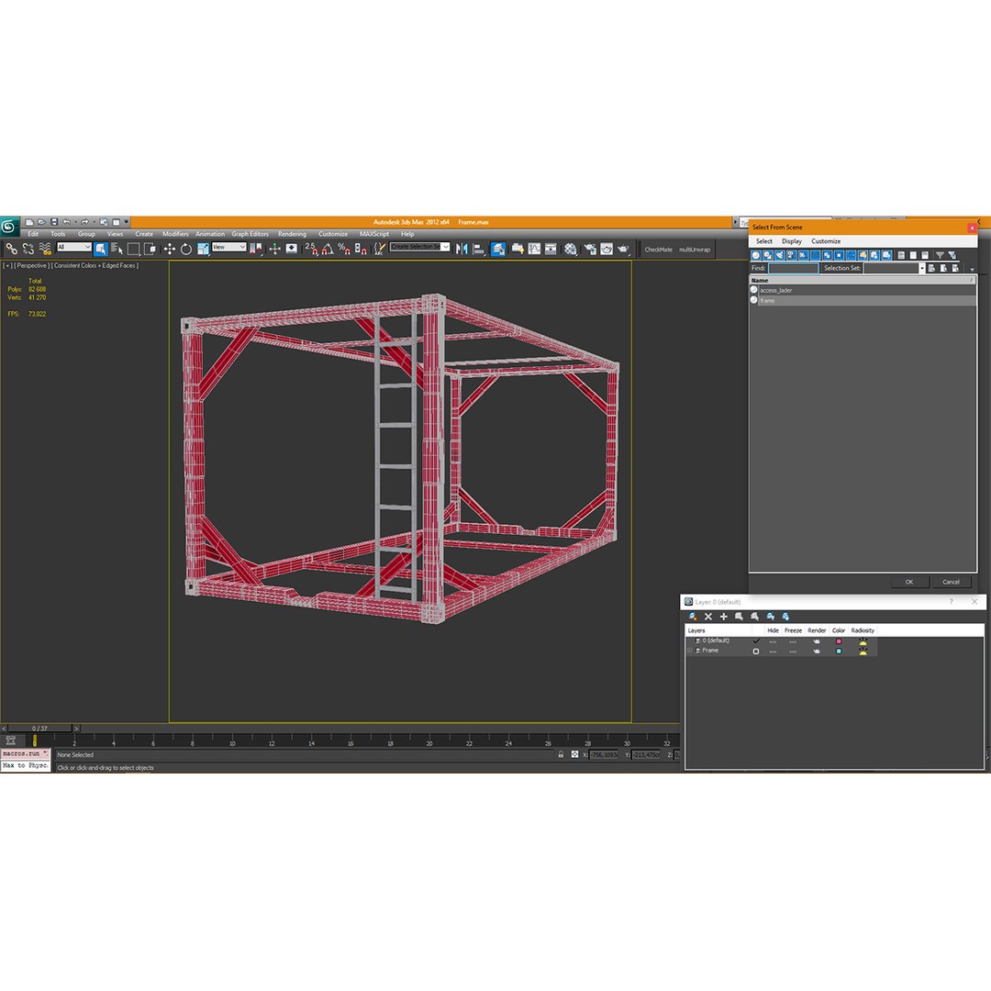Toggle Window/Crossing selection mode
The height and width of the screenshot is (991, 991).
pos(150,249)
